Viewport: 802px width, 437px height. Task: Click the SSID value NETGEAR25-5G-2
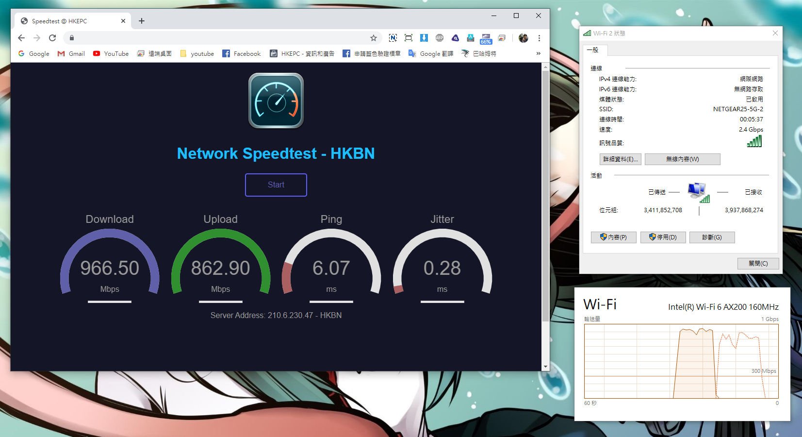click(x=738, y=109)
